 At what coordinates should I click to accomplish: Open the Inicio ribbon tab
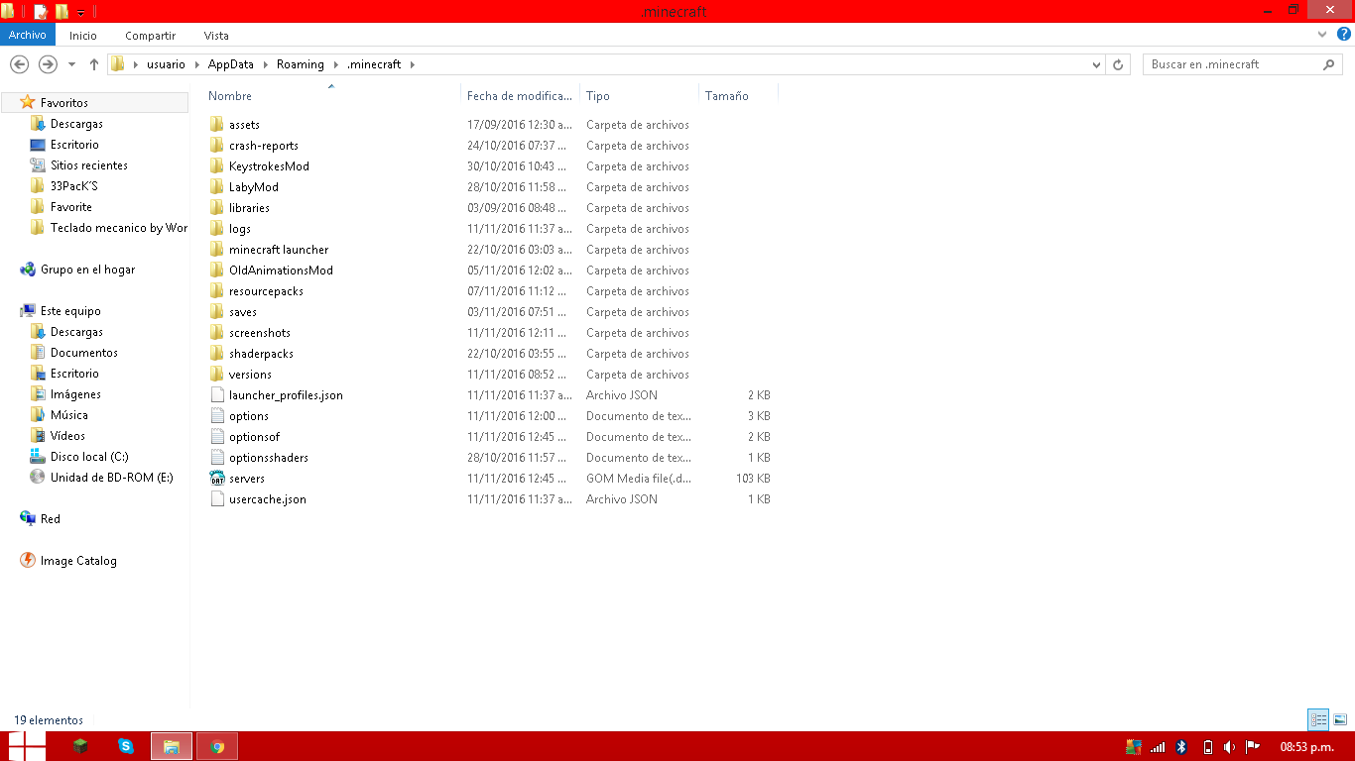pos(83,36)
